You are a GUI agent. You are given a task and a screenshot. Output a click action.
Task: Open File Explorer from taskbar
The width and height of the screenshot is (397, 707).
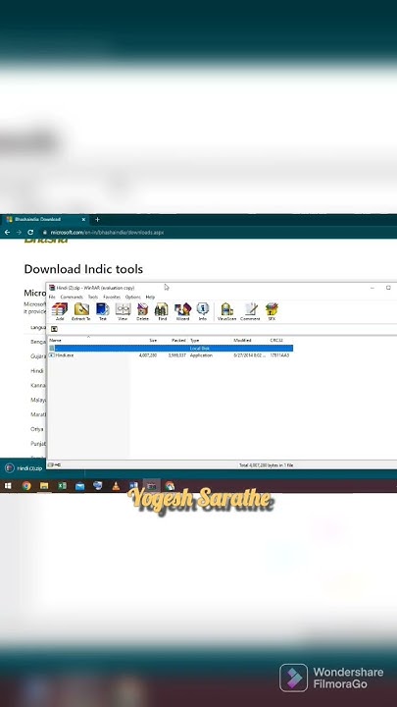point(44,486)
